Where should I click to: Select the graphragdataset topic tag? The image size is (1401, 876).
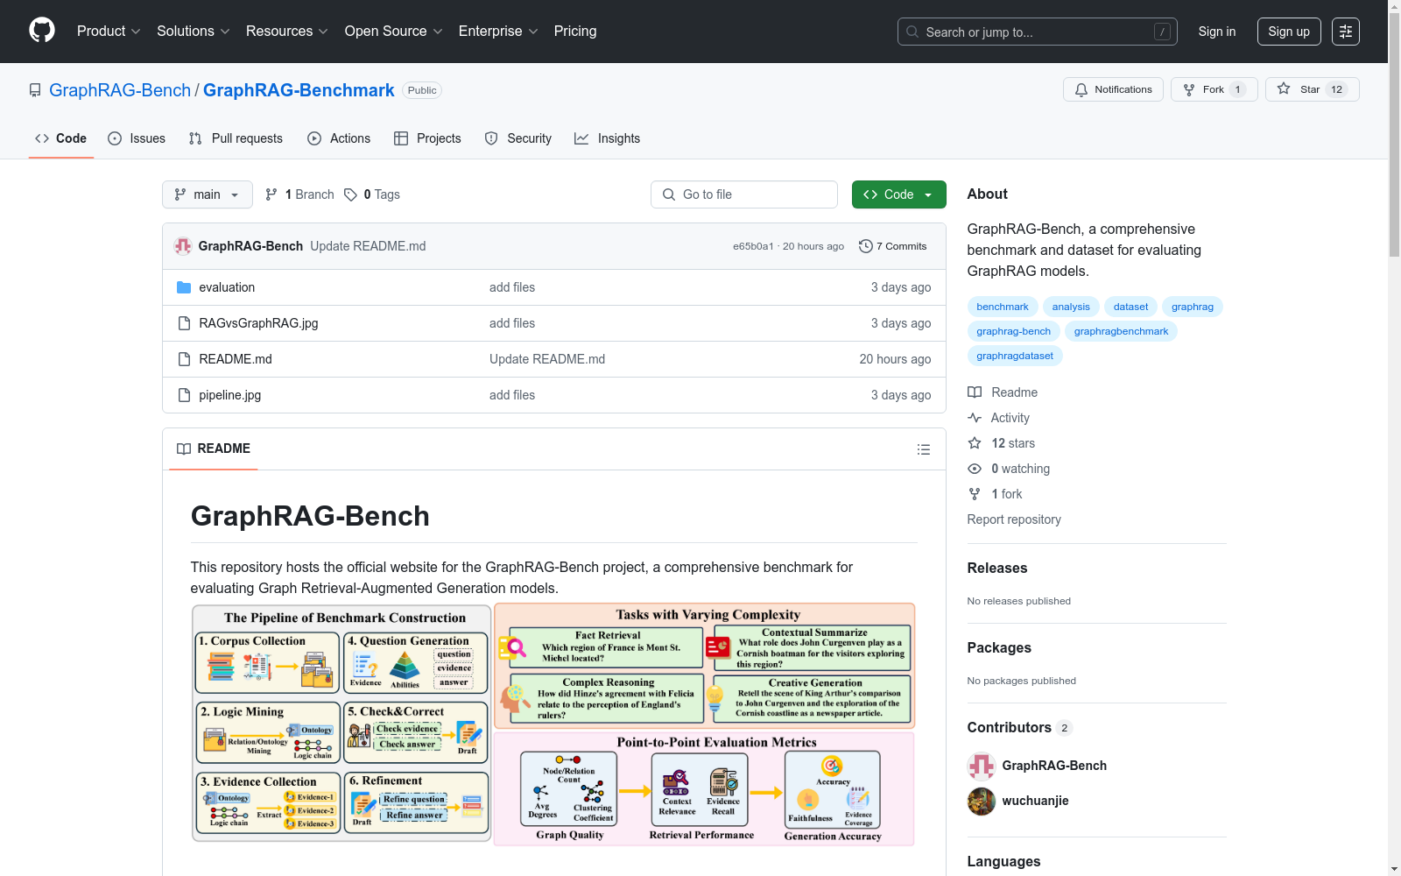click(x=1015, y=356)
